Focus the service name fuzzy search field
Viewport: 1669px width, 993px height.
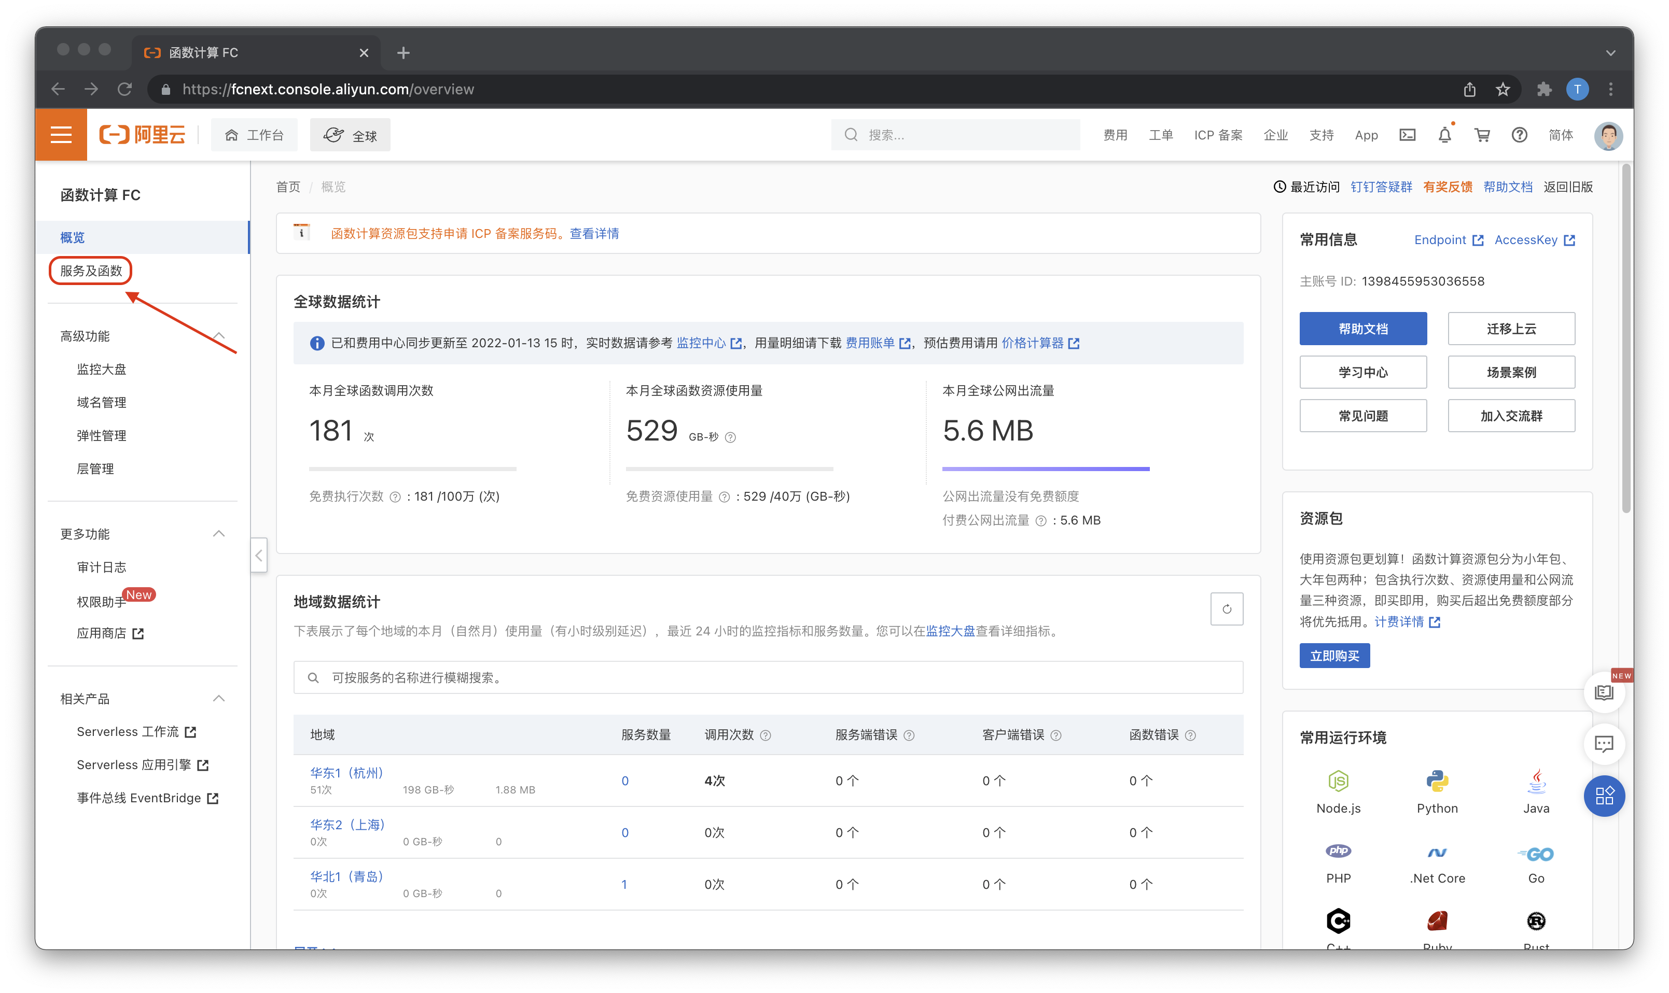(768, 678)
